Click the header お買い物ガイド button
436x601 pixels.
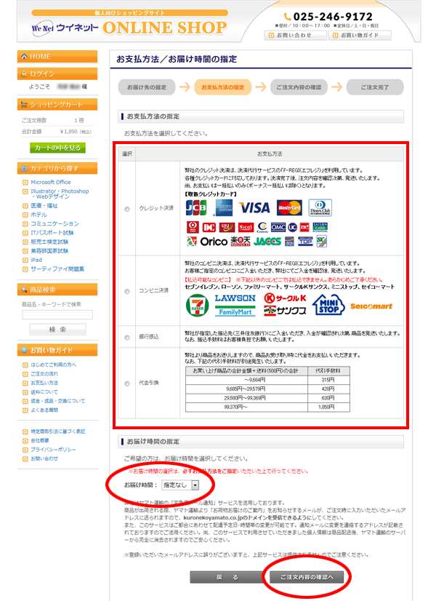pyautogui.click(x=361, y=35)
